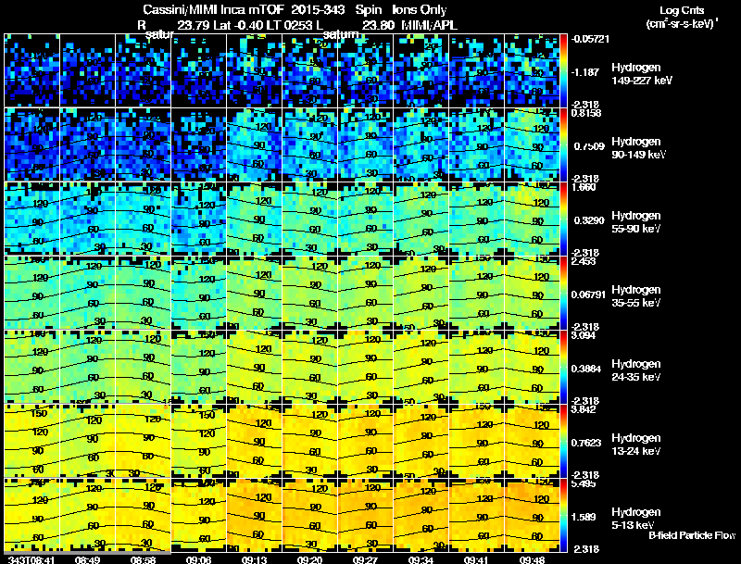Click the '0.06791' colorbar value
The height and width of the screenshot is (564, 741).
pos(588,295)
